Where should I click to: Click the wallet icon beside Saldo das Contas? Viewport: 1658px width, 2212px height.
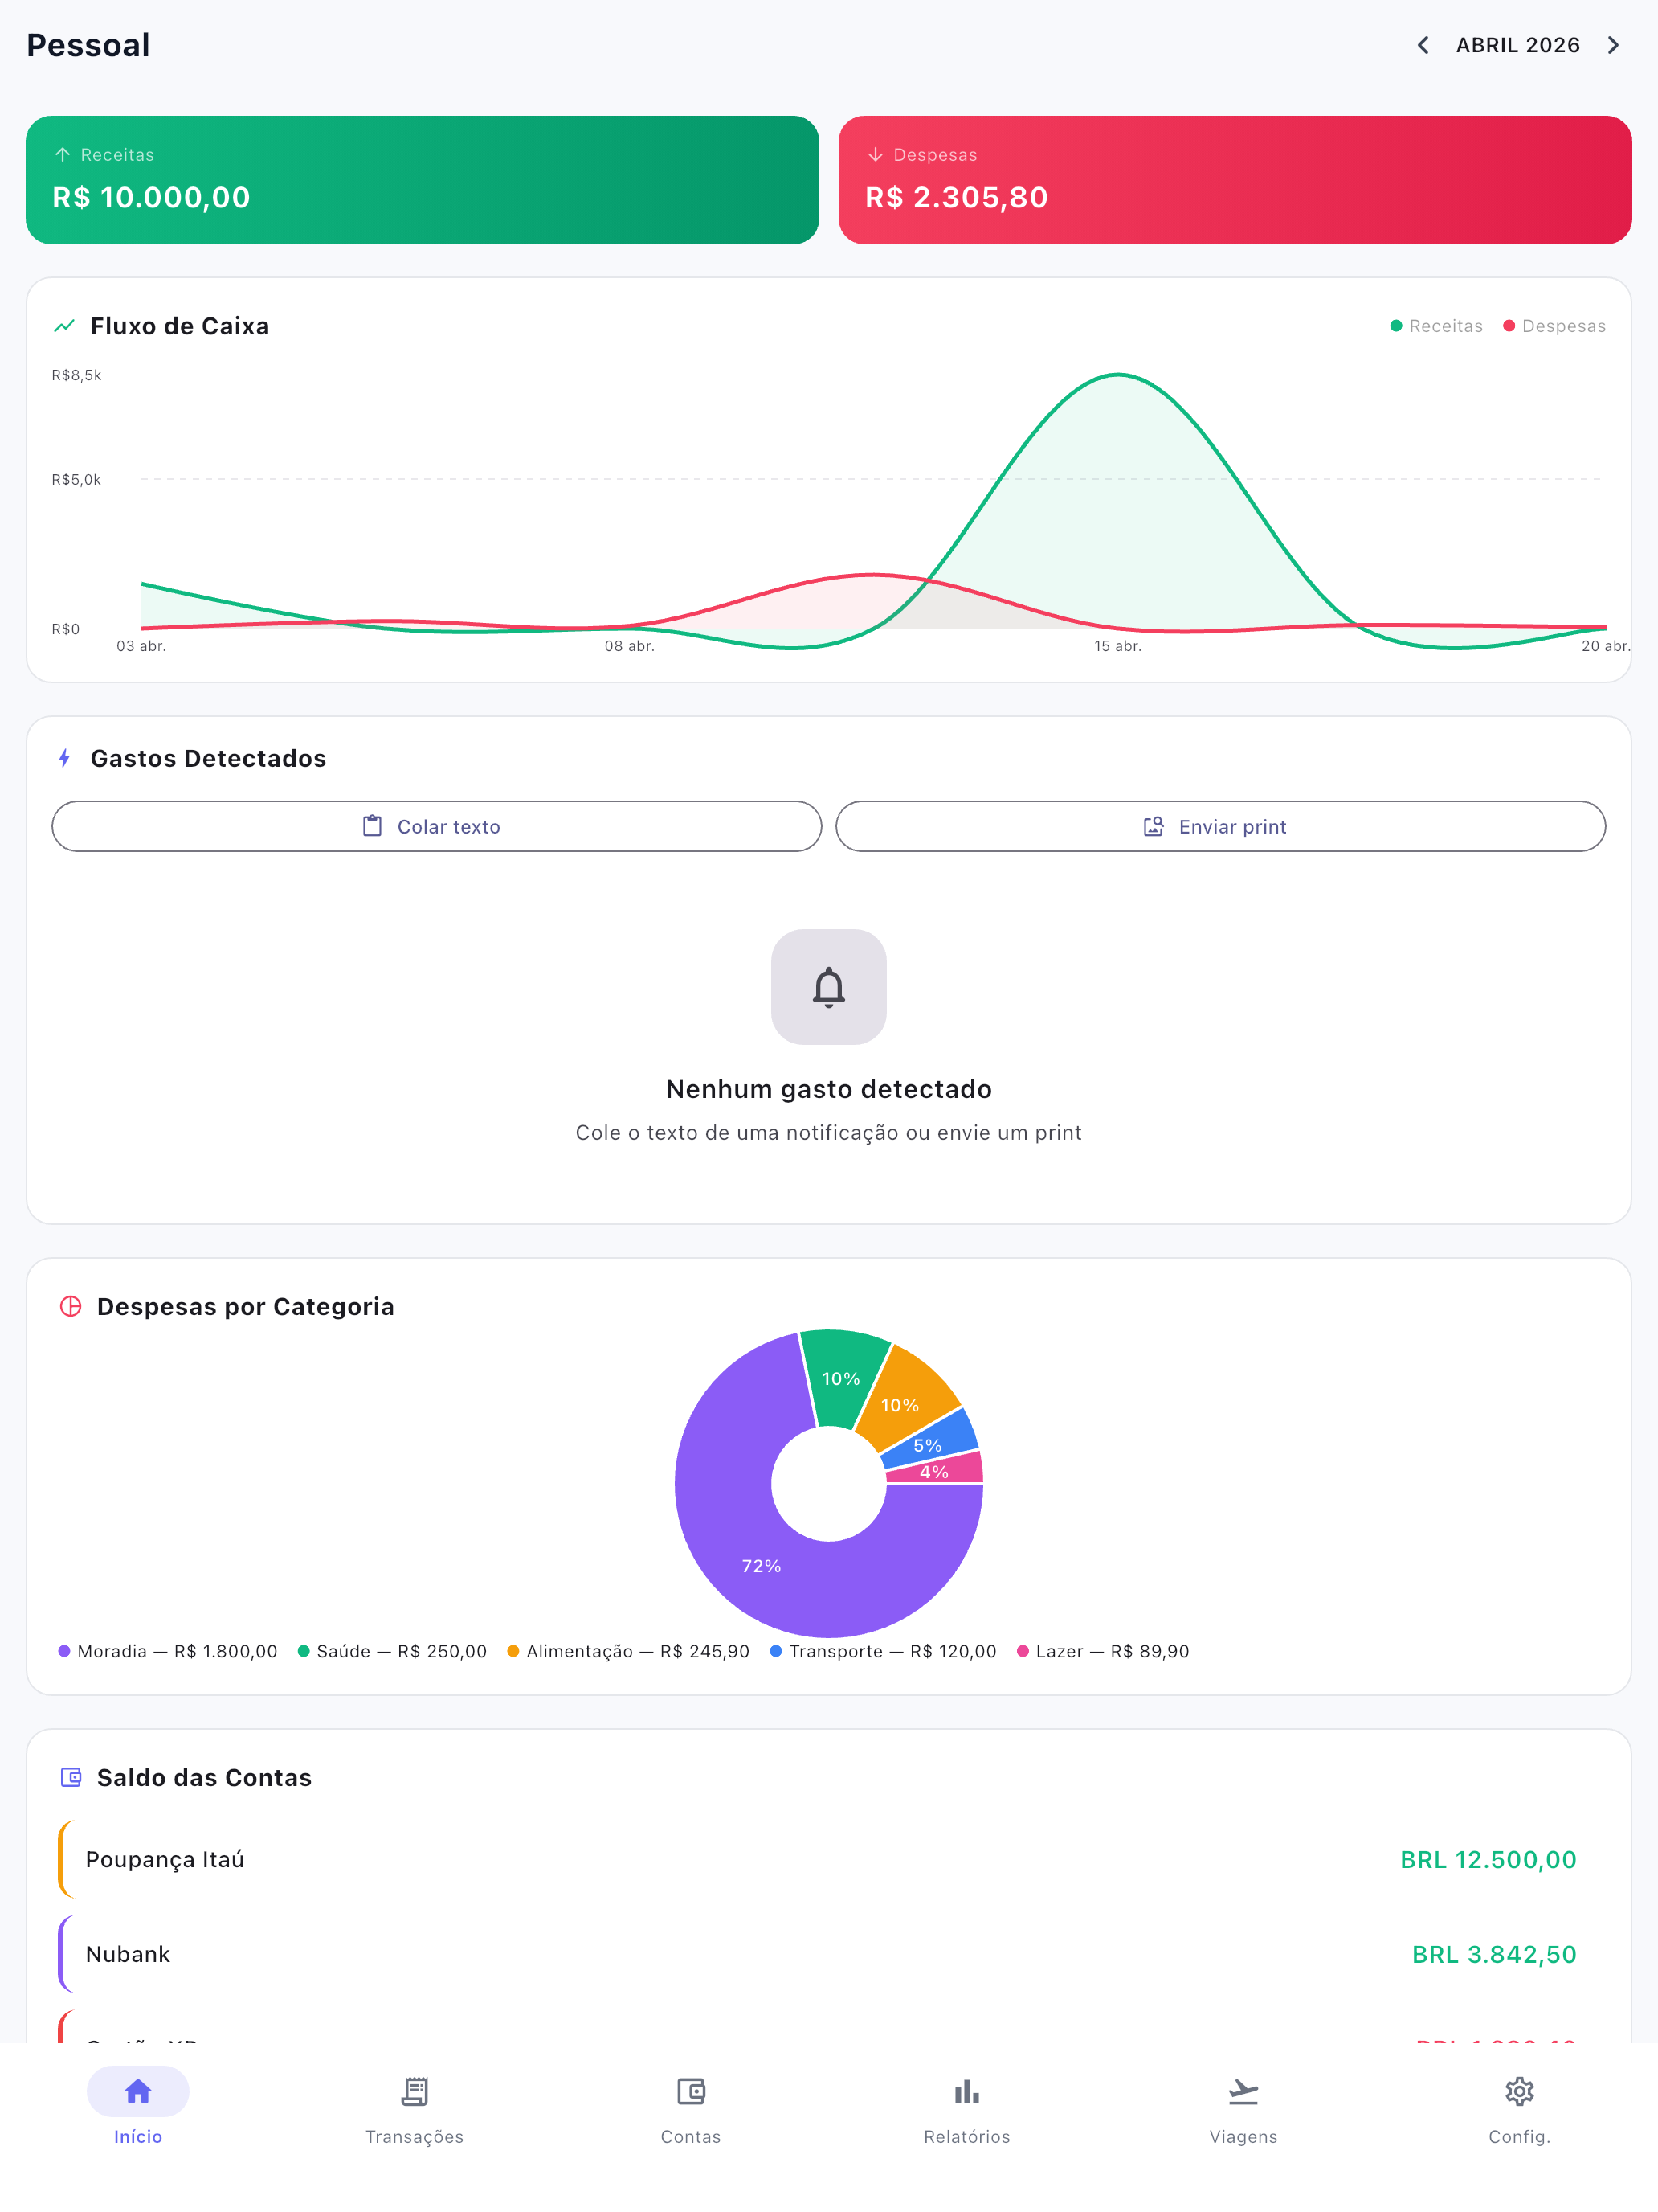(71, 1777)
